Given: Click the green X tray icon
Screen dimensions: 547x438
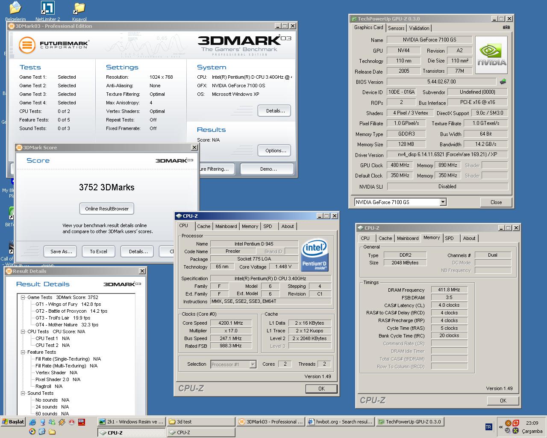Looking at the screenshot, I should (516, 431).
